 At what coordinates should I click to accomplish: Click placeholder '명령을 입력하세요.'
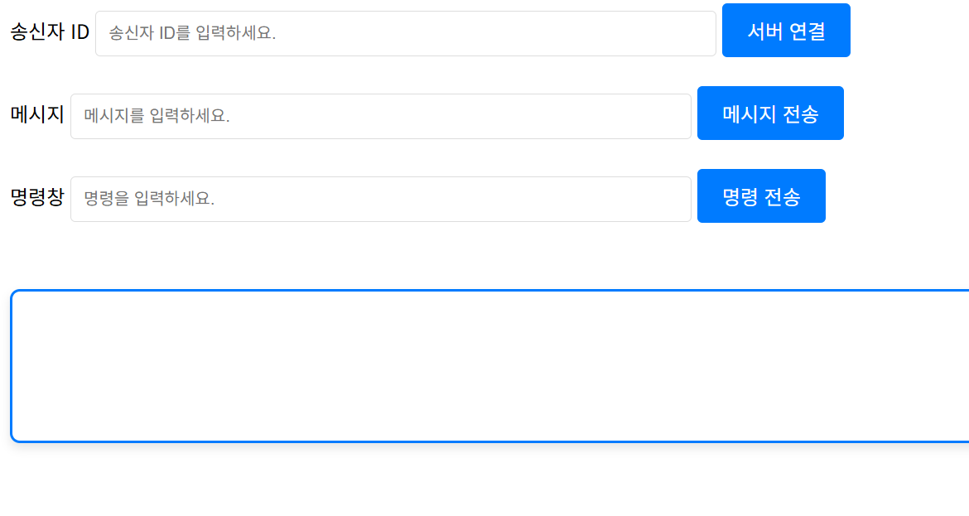click(x=149, y=200)
